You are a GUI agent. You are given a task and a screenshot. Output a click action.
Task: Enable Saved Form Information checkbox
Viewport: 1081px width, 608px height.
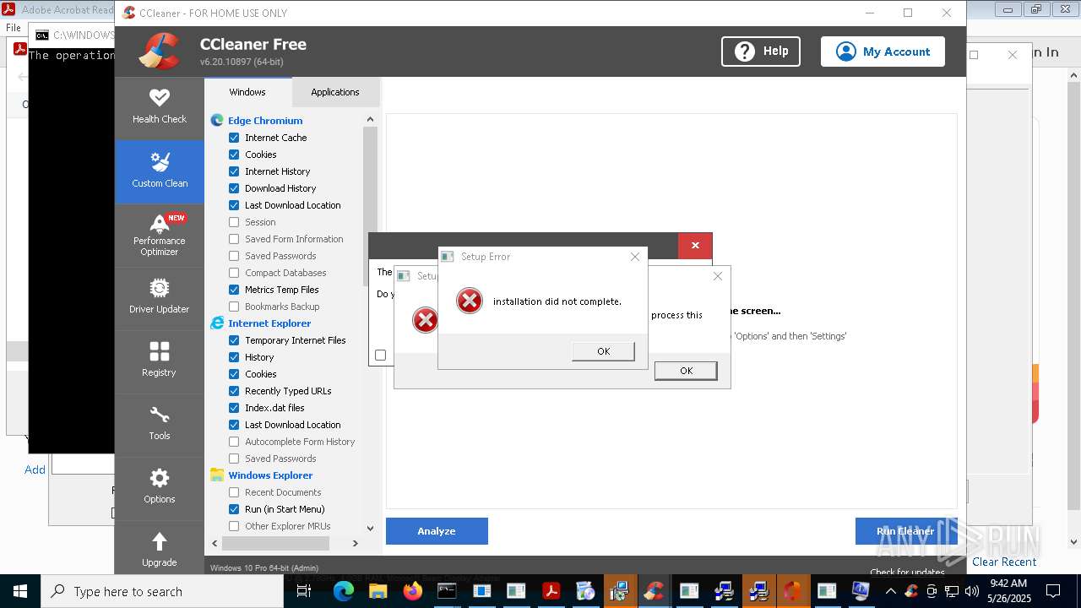(x=234, y=239)
